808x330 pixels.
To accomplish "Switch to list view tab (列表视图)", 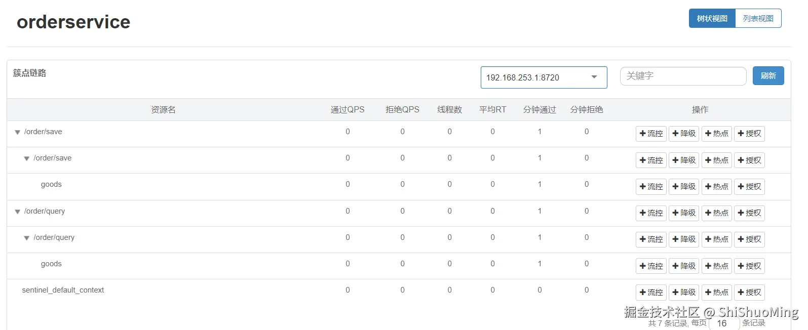I will (x=758, y=19).
